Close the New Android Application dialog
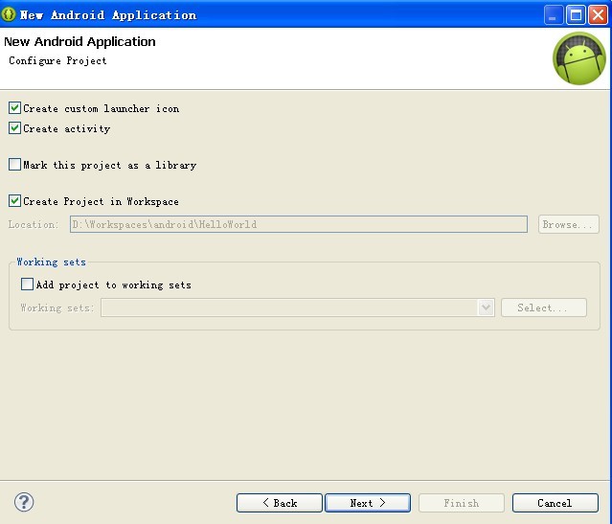 point(598,14)
